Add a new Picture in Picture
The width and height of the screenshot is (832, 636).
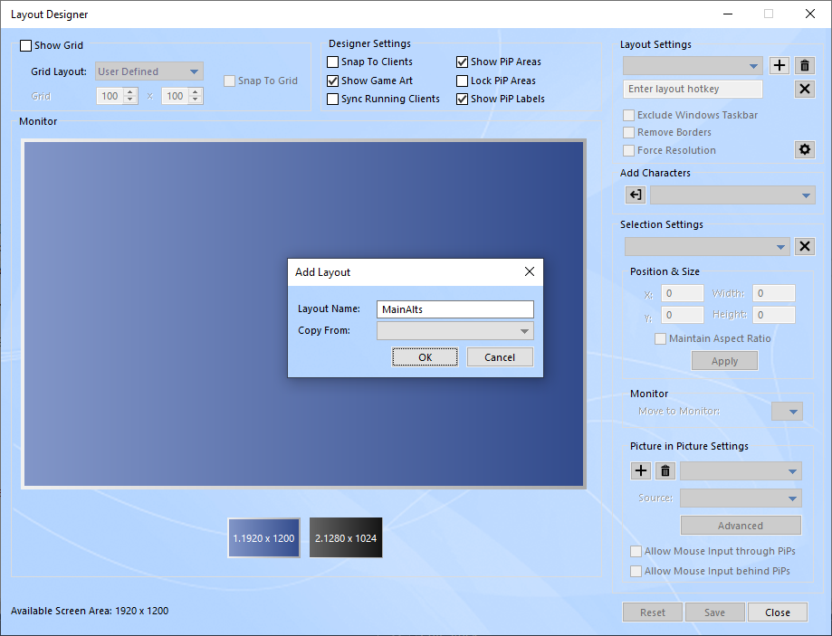(x=640, y=471)
